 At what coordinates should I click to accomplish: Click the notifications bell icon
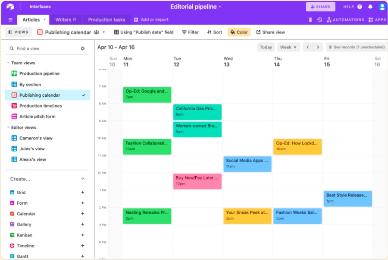370,7
